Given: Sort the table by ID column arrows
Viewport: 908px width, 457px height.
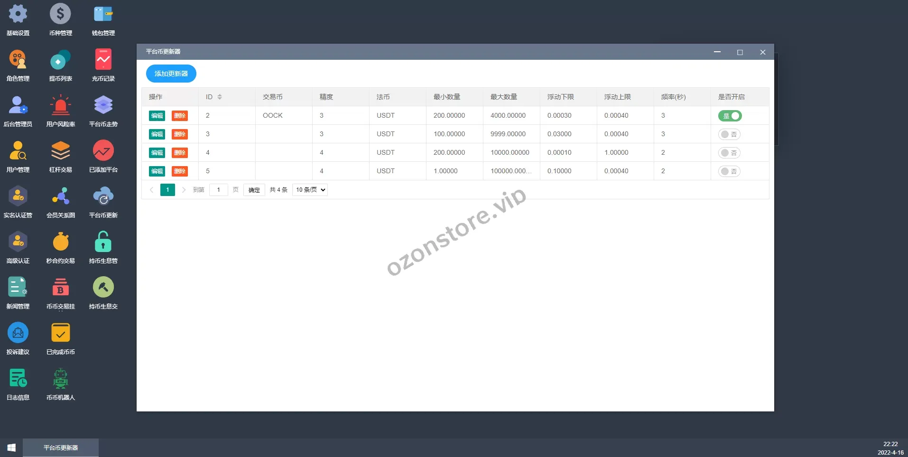Looking at the screenshot, I should (220, 97).
